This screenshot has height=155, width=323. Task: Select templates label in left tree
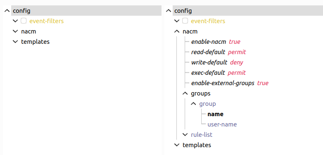[36, 42]
